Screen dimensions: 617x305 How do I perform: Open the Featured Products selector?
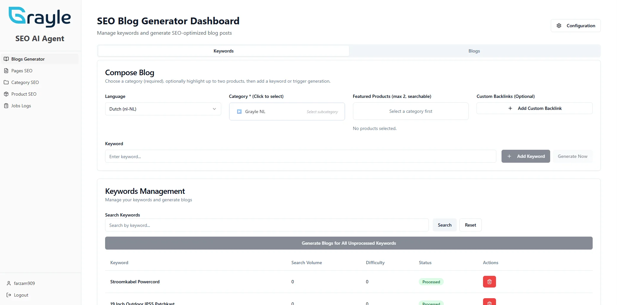click(x=410, y=111)
